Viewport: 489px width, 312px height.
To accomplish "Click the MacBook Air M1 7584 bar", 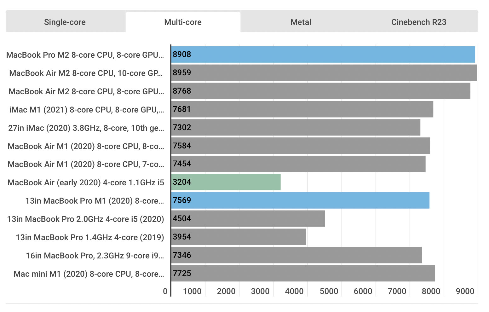I will click(301, 146).
